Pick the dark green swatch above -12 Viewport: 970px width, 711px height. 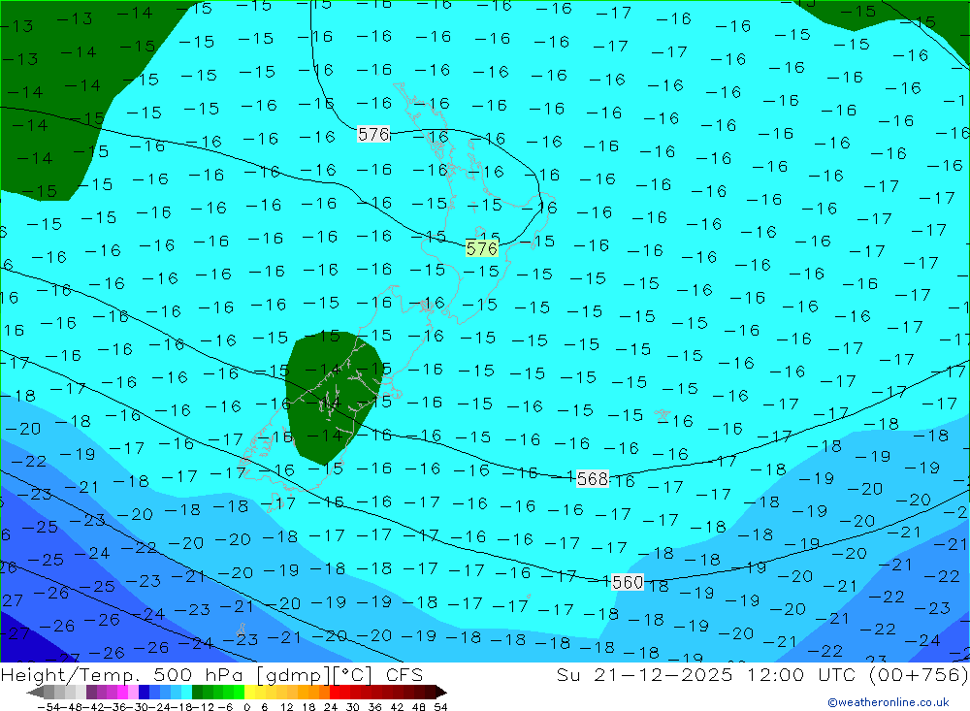coord(197,693)
